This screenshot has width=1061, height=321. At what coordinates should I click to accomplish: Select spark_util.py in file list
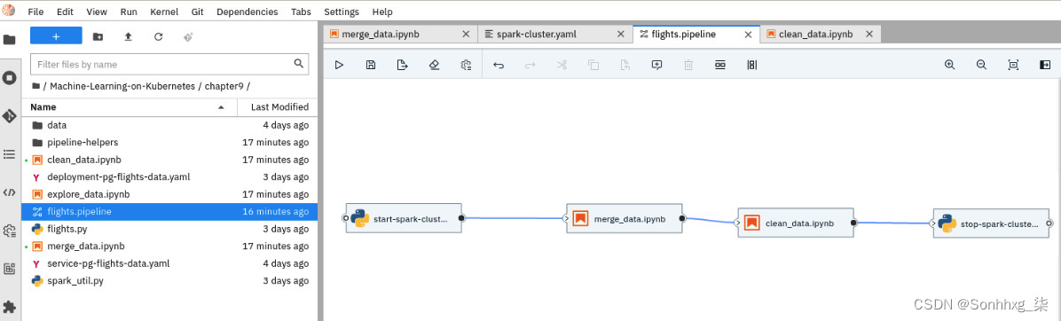click(x=169, y=280)
